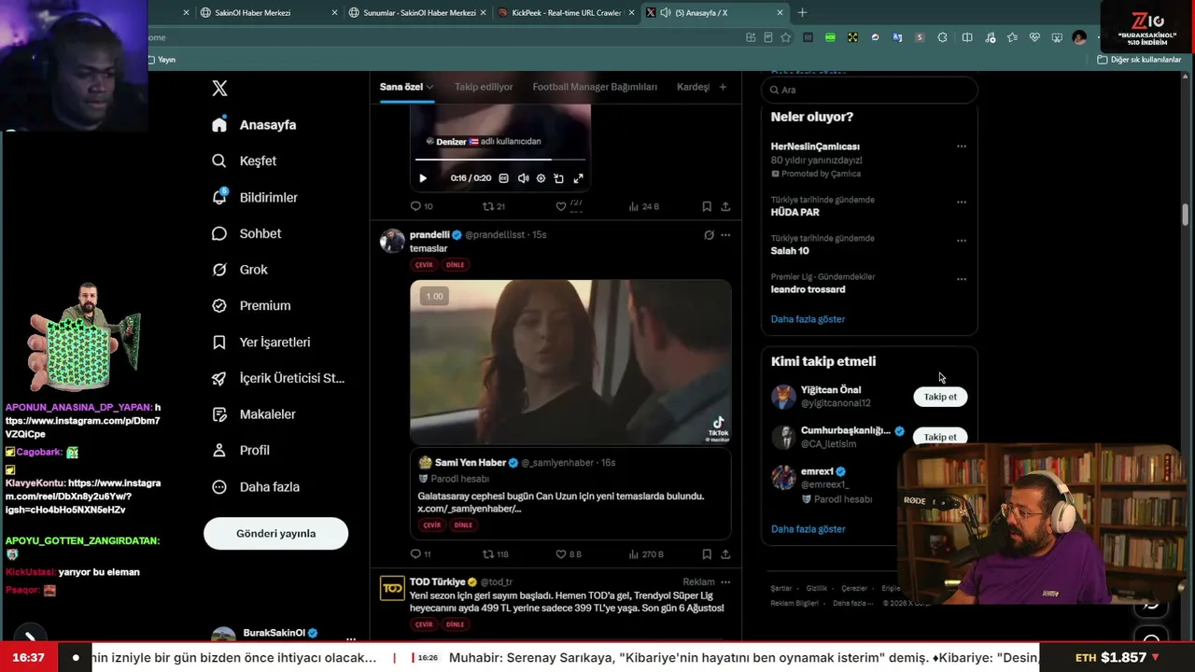This screenshot has height=672, width=1195.
Task: Open the x.com/_samiyenhaber link
Action: (x=469, y=509)
